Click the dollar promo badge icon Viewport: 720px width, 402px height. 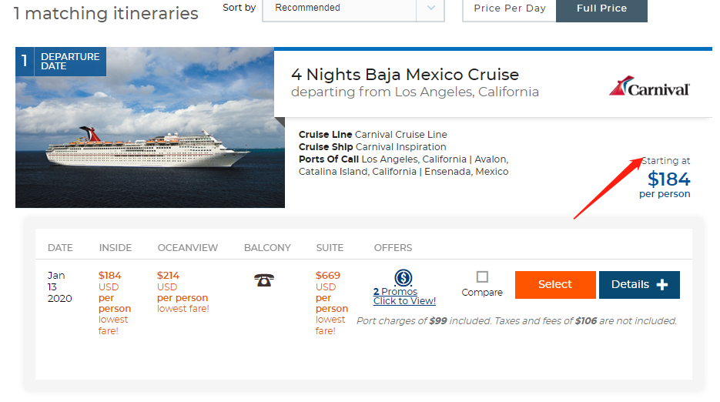[x=403, y=278]
